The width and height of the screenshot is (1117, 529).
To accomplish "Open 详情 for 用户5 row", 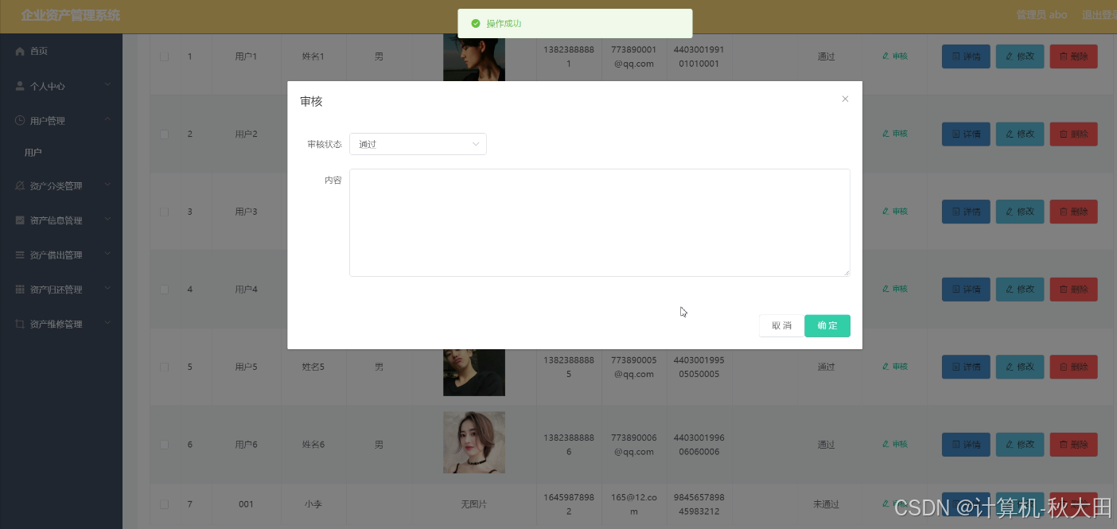I will [x=966, y=367].
